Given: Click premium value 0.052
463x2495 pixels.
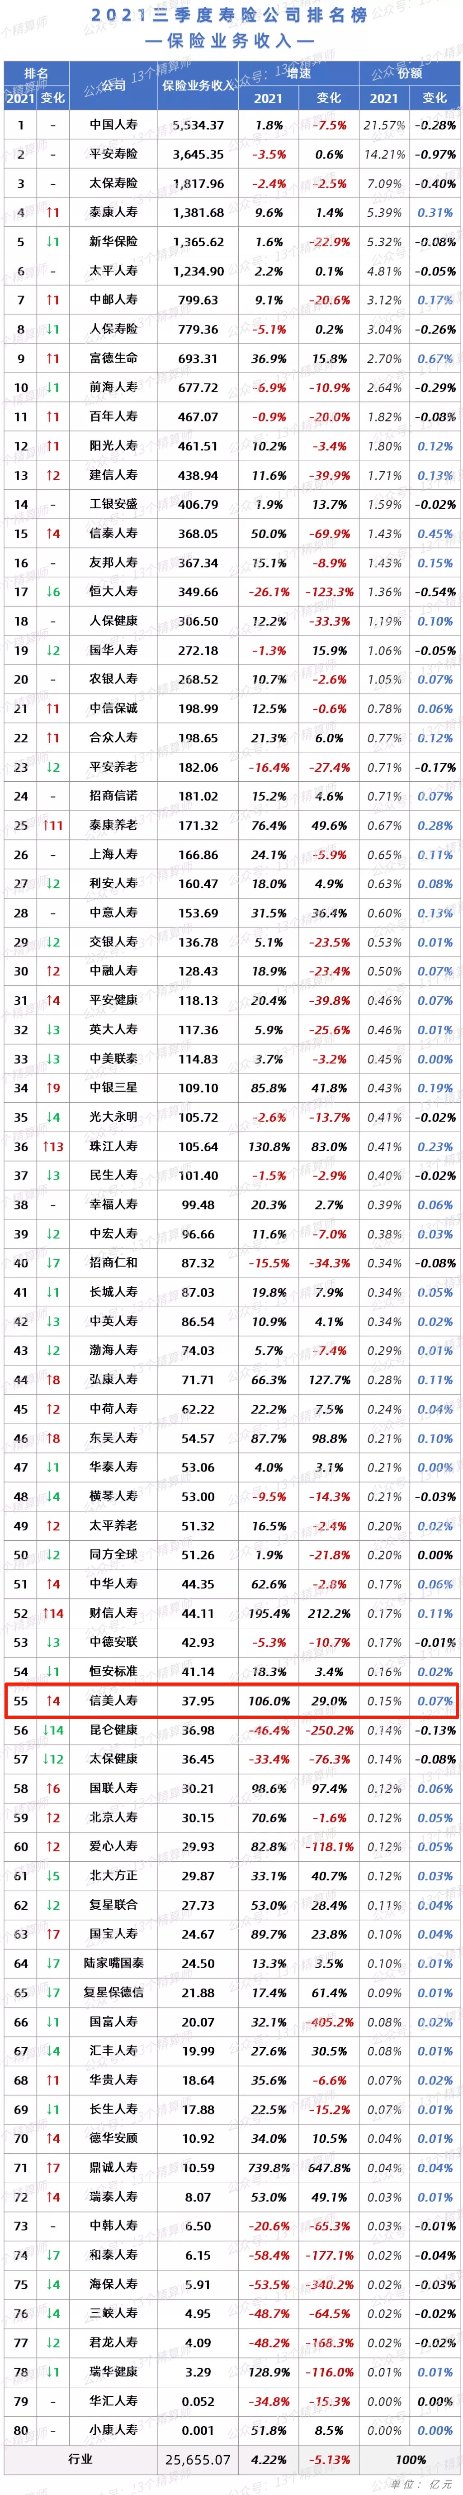Looking at the screenshot, I should pyautogui.click(x=198, y=2401).
